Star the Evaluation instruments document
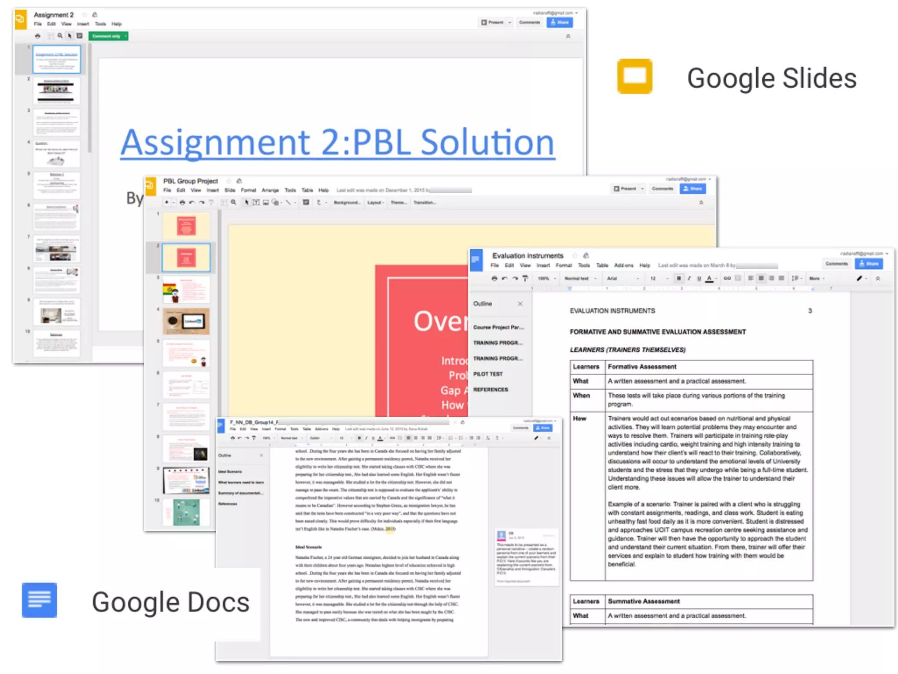Screen dimensions: 898x674 pyautogui.click(x=574, y=255)
